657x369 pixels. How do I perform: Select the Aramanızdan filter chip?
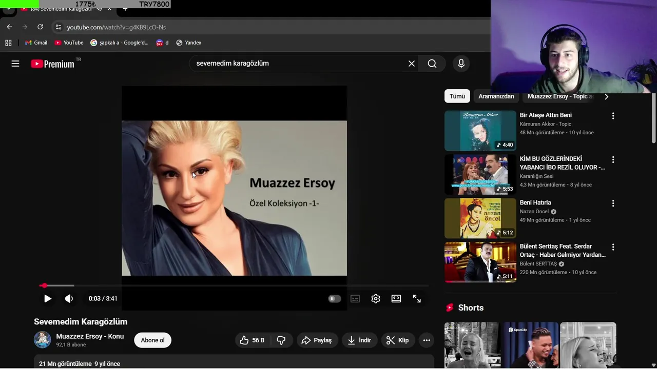pyautogui.click(x=496, y=96)
